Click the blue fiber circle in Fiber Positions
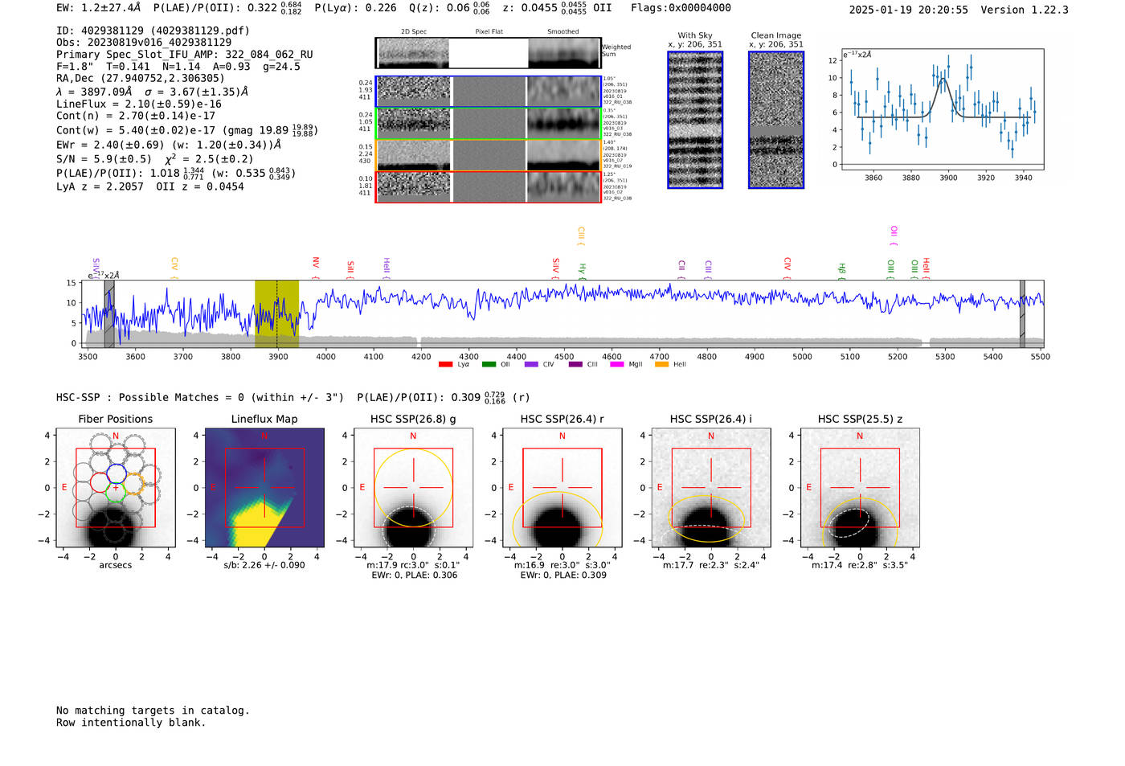Viewport: 1125px width, 766px height. coord(116,473)
